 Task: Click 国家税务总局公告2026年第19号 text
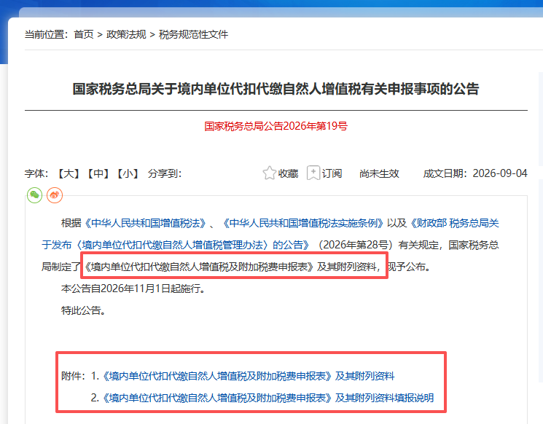276,126
